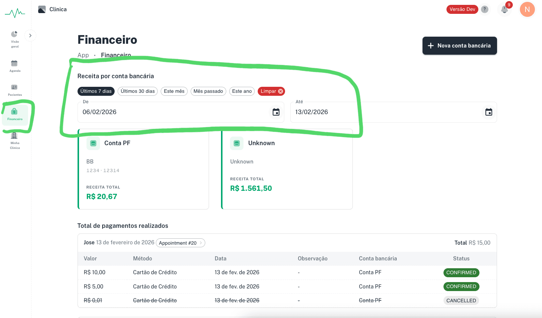Click Status column header
This screenshot has width=542, height=318.
coord(461,259)
